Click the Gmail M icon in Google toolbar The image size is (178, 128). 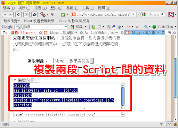129,27
